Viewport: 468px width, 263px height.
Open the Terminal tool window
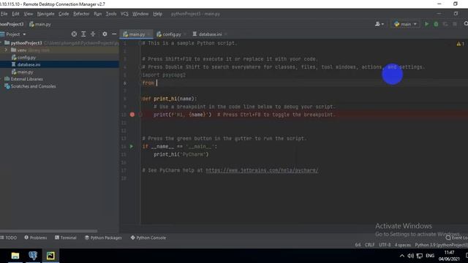66,237
